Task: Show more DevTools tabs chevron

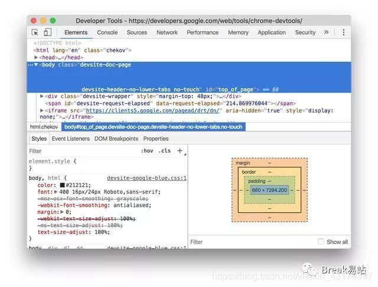Action: (326, 32)
